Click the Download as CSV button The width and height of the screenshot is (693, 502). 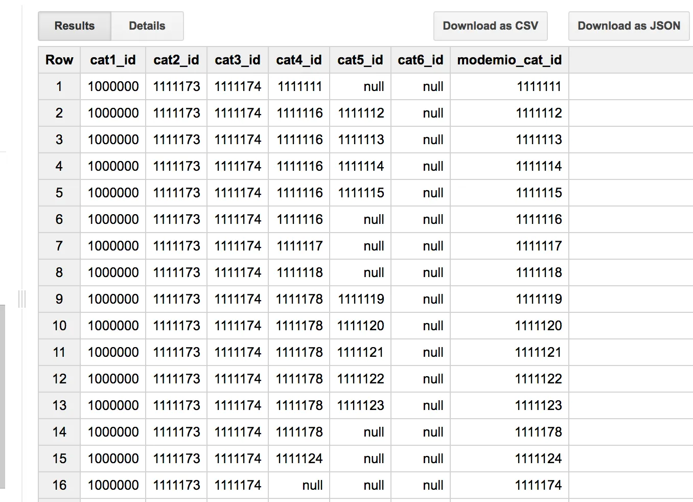(x=491, y=26)
